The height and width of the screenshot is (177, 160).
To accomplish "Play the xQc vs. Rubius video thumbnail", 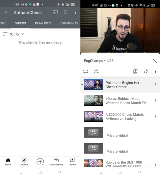I will pyautogui.click(x=93, y=100).
